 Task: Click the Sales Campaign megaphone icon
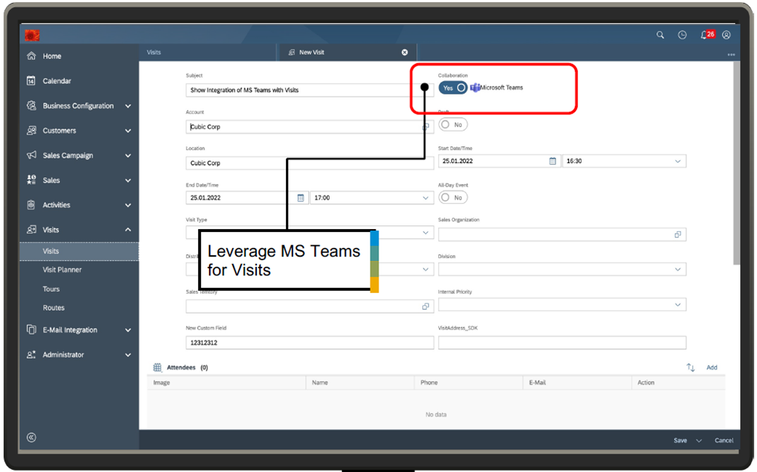pyautogui.click(x=31, y=155)
